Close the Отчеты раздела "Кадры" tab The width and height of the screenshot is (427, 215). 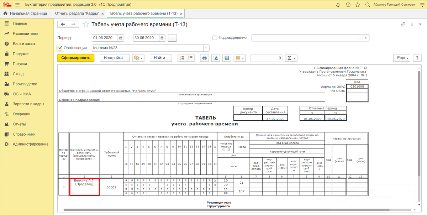(102, 14)
